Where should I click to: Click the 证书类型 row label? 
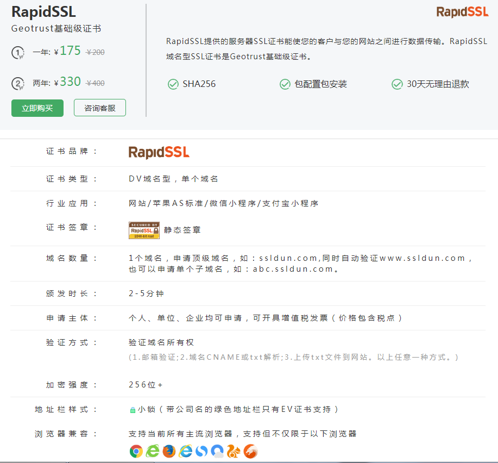click(71, 179)
